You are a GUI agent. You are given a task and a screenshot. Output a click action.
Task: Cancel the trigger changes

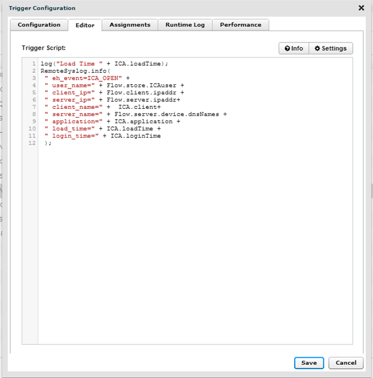(346, 362)
